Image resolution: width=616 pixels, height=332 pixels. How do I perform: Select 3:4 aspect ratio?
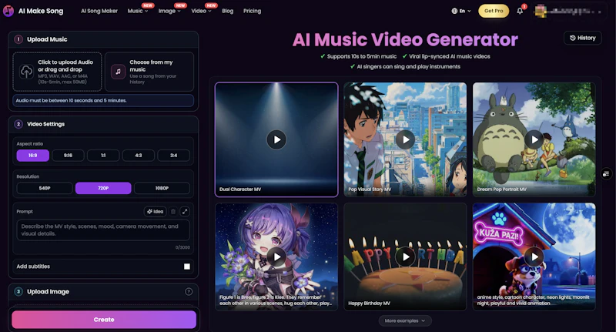(174, 155)
